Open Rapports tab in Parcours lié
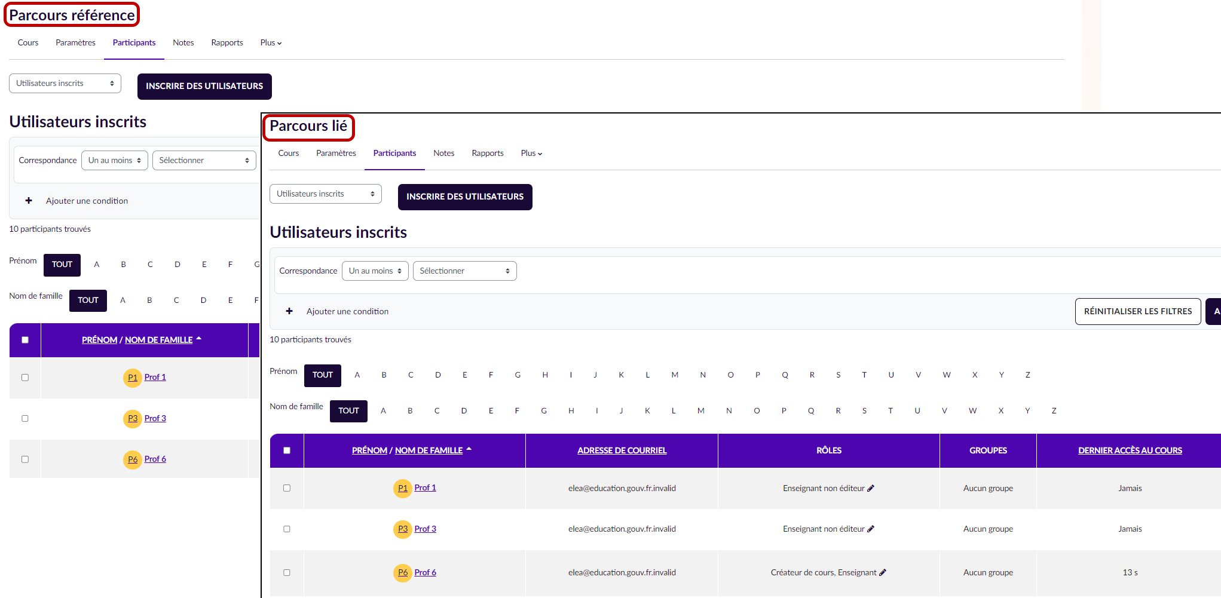Image resolution: width=1221 pixels, height=598 pixels. [x=488, y=153]
